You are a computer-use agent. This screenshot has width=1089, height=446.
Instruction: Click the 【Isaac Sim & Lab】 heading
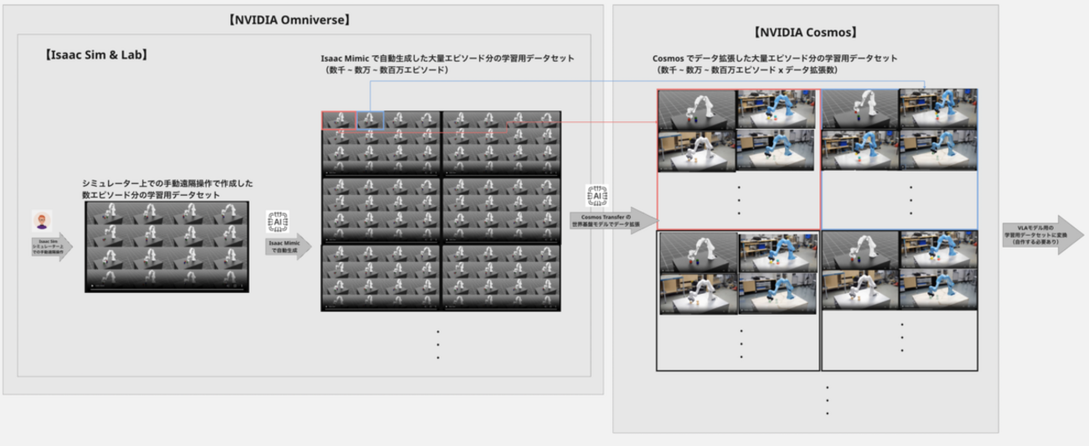click(95, 56)
